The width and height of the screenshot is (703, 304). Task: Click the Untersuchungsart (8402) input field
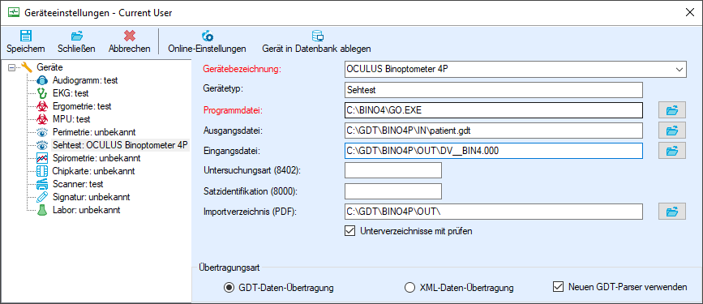[x=393, y=170]
